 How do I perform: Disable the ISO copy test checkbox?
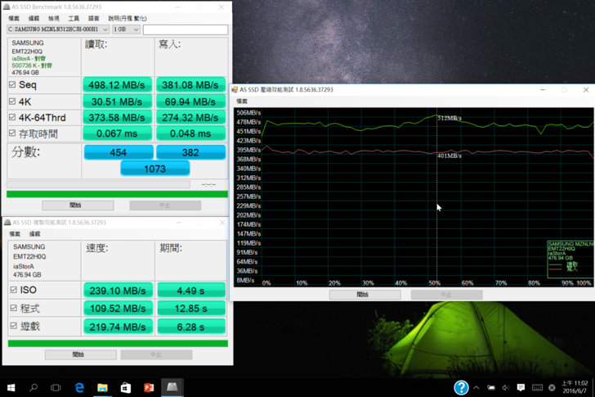coord(13,290)
